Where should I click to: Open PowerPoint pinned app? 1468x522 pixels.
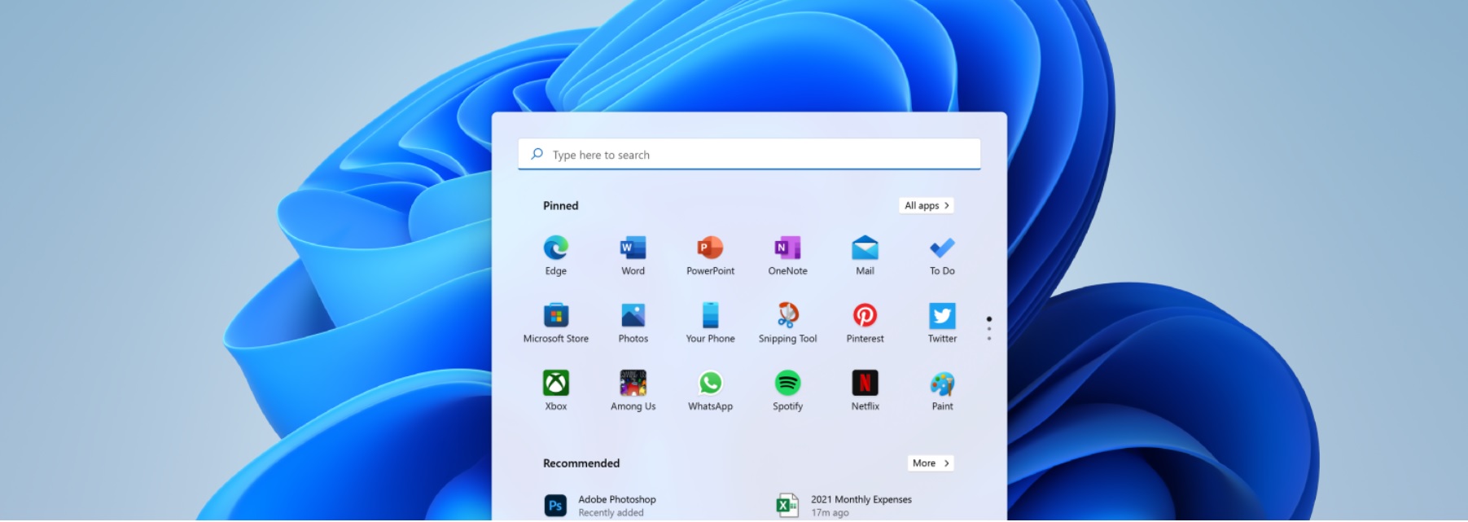(710, 255)
